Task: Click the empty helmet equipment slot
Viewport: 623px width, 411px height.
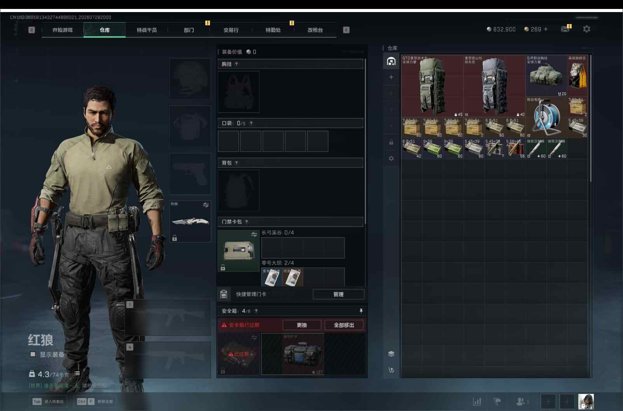Action: 190,79
